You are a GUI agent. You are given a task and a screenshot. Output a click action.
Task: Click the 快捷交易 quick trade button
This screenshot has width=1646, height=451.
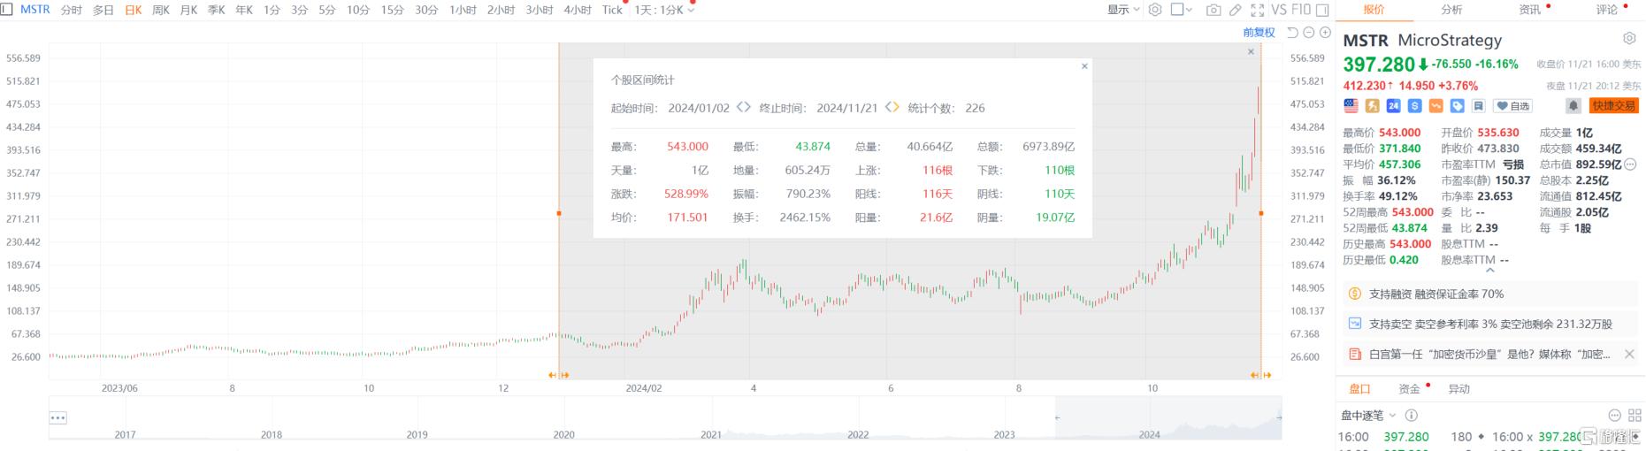(1613, 105)
